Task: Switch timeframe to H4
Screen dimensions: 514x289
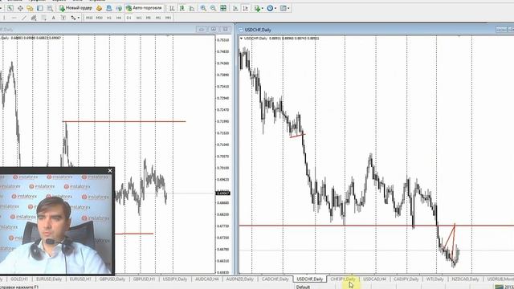Action: (x=119, y=18)
